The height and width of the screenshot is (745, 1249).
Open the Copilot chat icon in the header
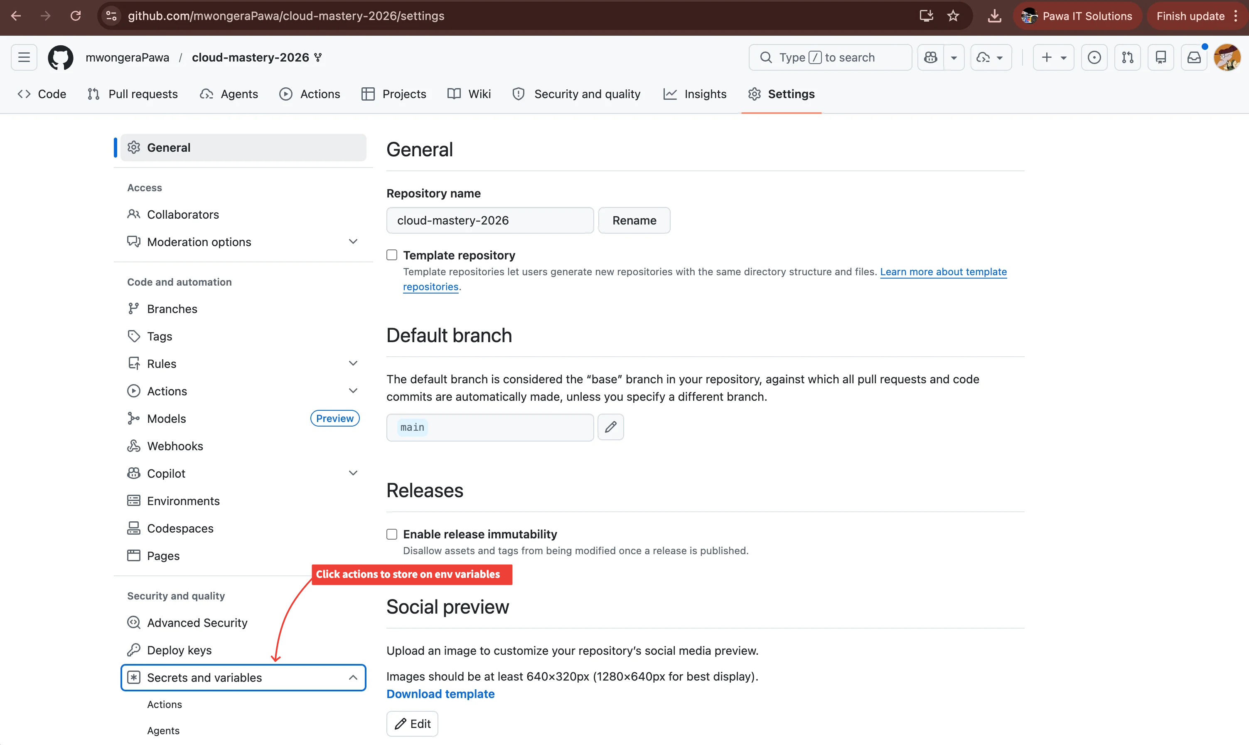click(x=930, y=57)
